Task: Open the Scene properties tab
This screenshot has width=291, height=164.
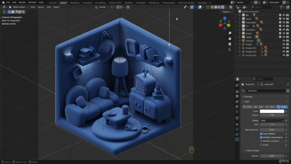Action: click(x=237, y=107)
